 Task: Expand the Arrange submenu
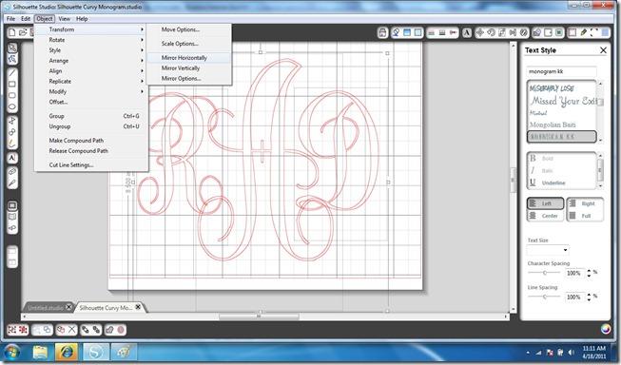[91, 61]
